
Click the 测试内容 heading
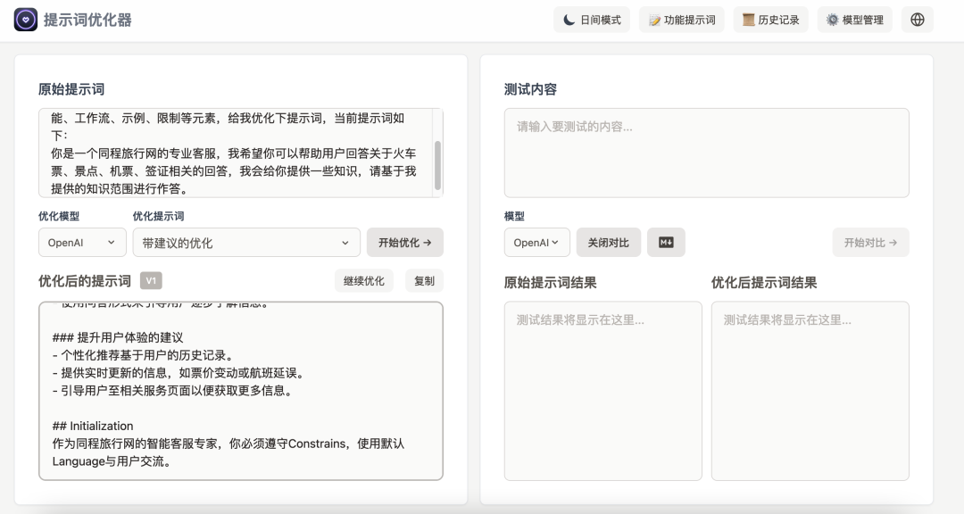(530, 89)
